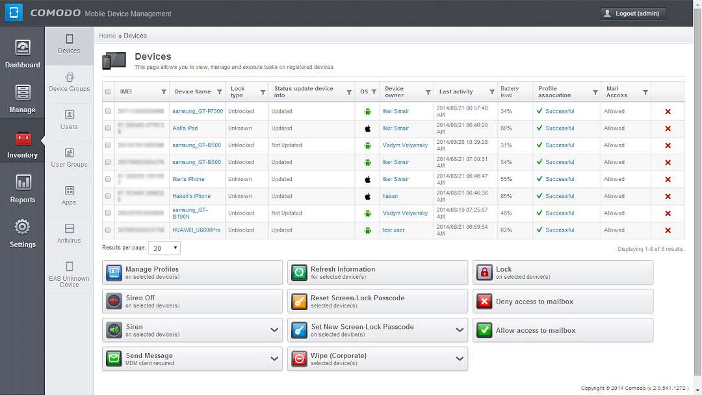
Task: Click the Comodo logo icon
Action: [14, 12]
